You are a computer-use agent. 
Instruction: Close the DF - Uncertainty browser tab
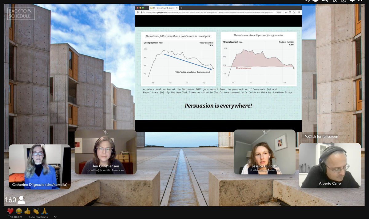coord(176,8)
